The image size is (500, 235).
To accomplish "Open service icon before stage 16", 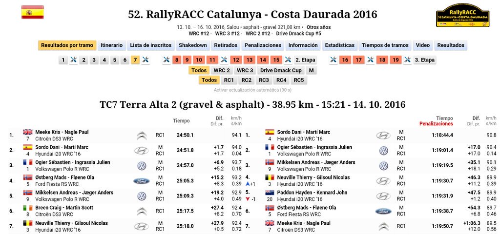I will click(333, 60).
